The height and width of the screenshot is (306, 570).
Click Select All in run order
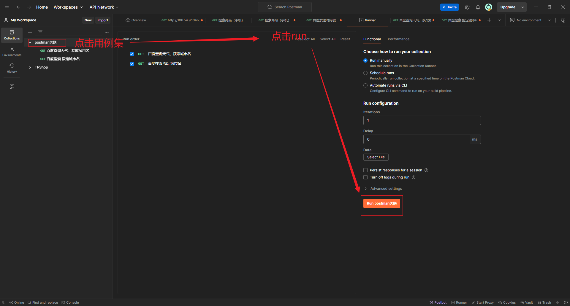click(x=327, y=39)
